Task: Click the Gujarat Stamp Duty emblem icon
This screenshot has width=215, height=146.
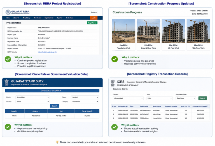Action: (6, 83)
